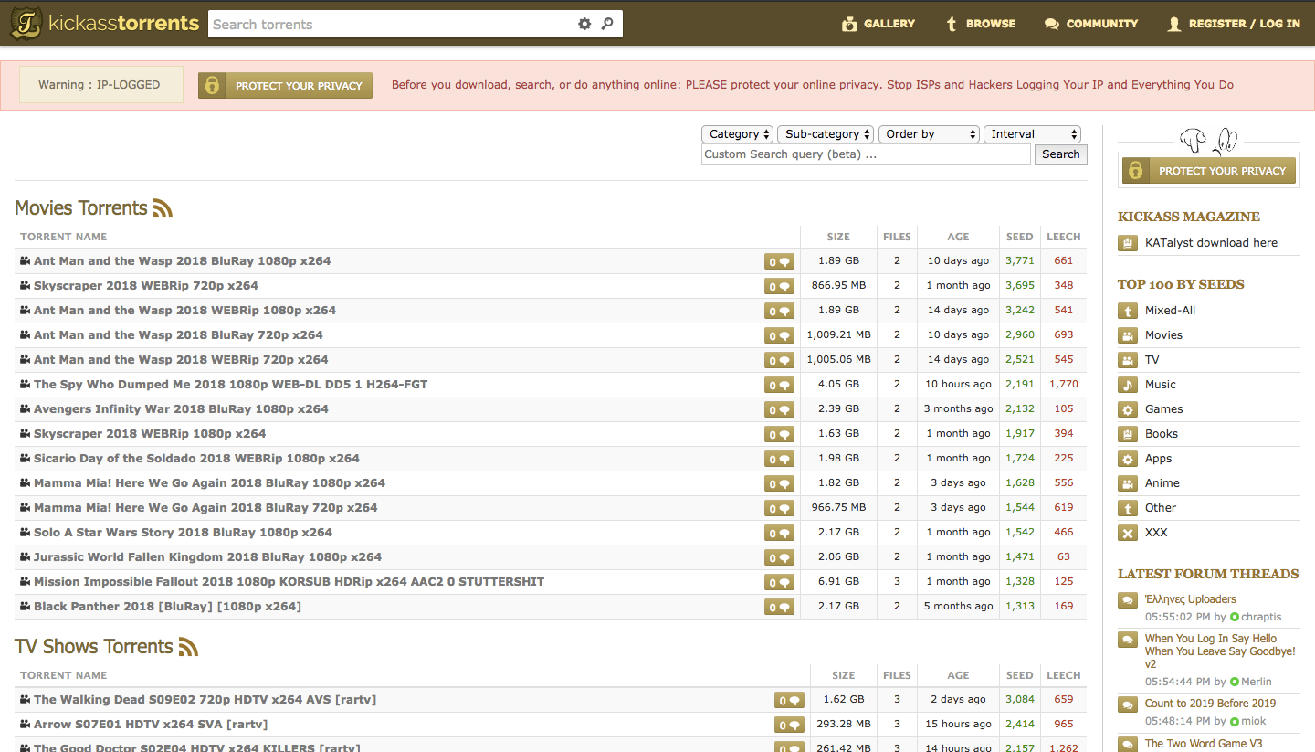
Task: Click the Movies Torrents heading
Action: pyautogui.click(x=80, y=208)
